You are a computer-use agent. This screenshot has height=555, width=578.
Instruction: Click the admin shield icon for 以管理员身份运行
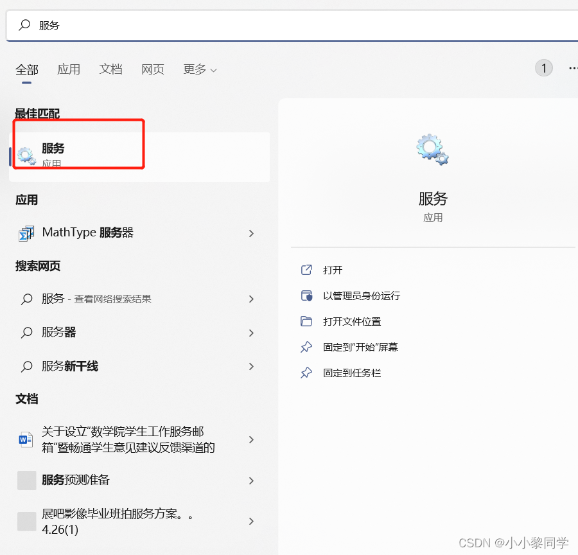(306, 295)
